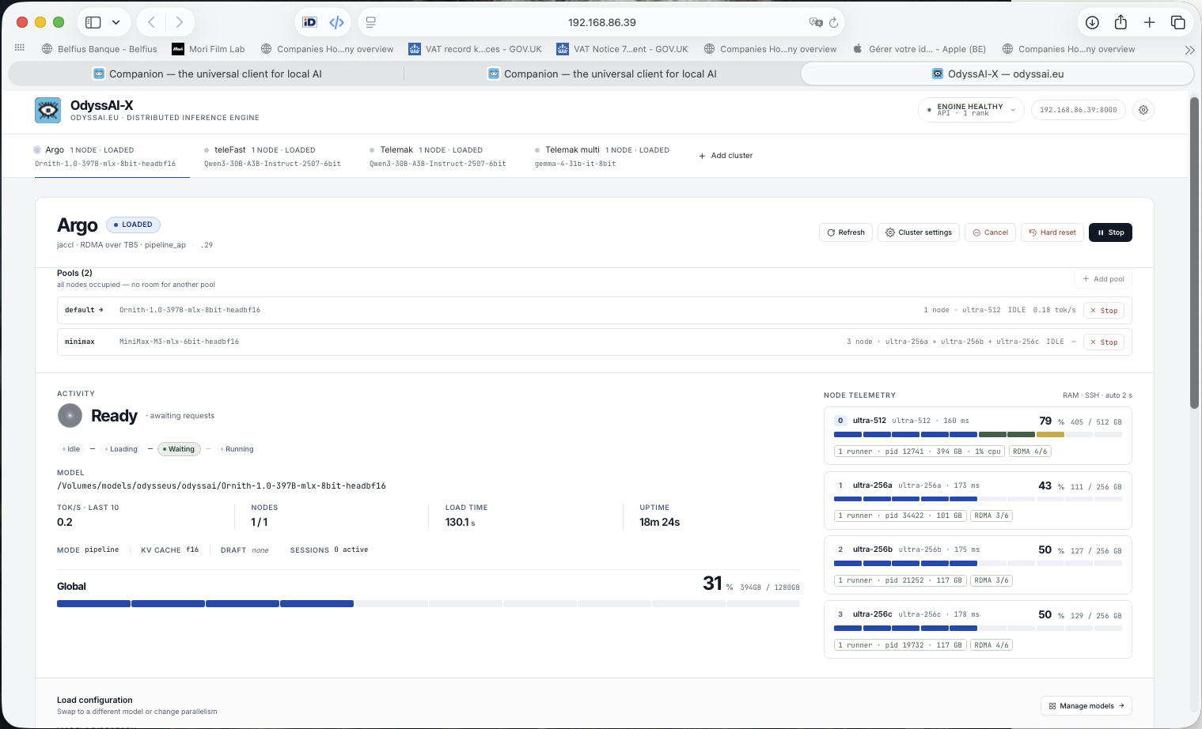This screenshot has height=729, width=1202.
Task: Select the Telemak multi cluster tab
Action: click(601, 157)
